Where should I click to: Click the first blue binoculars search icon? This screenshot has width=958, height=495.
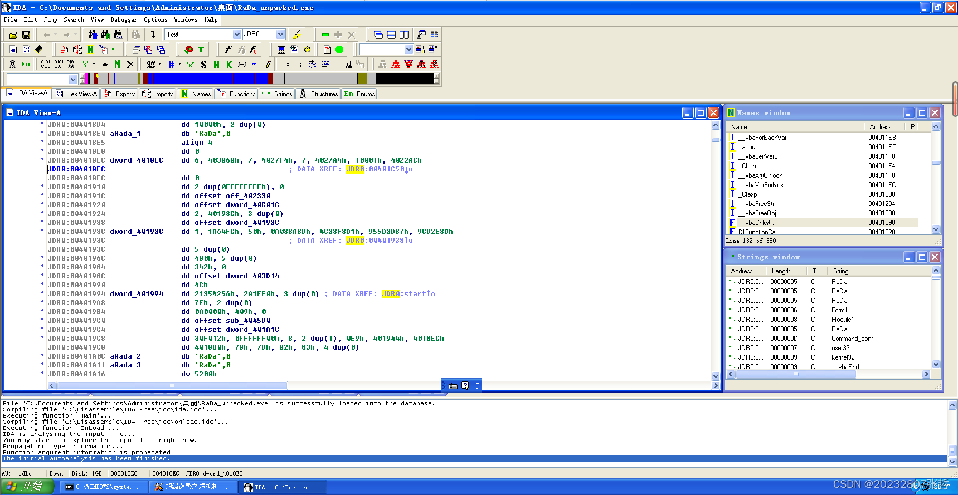pos(93,35)
